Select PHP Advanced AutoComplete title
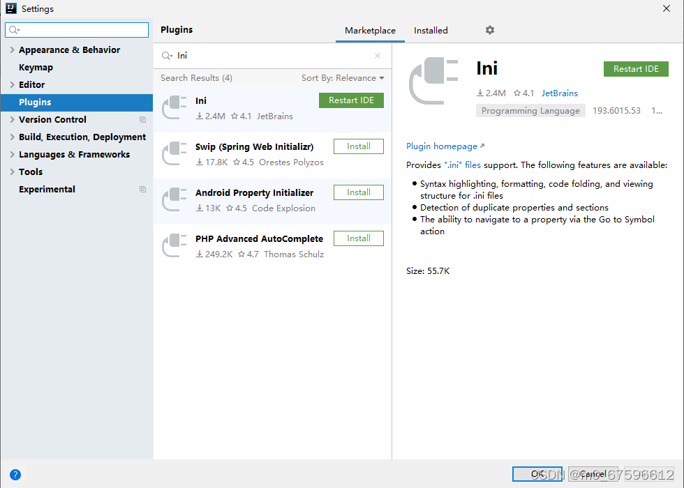This screenshot has height=488, width=684. (x=259, y=238)
